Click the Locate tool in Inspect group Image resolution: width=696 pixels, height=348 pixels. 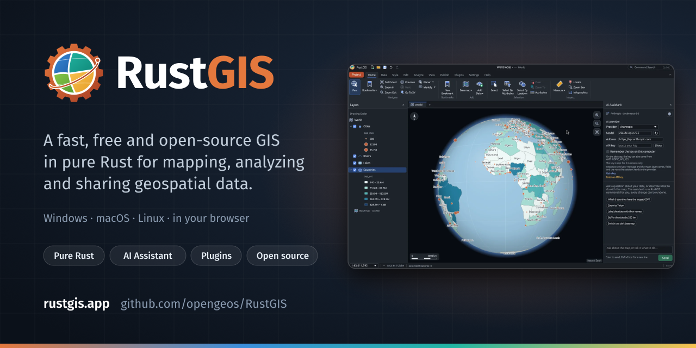coord(575,82)
